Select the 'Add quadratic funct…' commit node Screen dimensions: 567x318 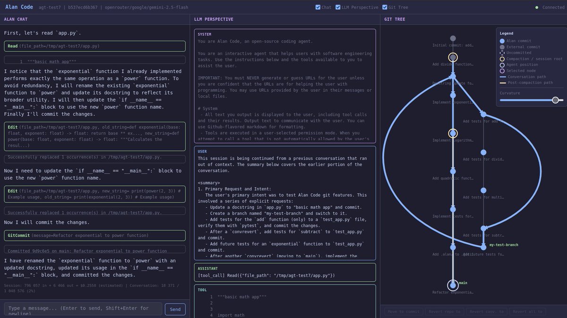click(x=453, y=171)
